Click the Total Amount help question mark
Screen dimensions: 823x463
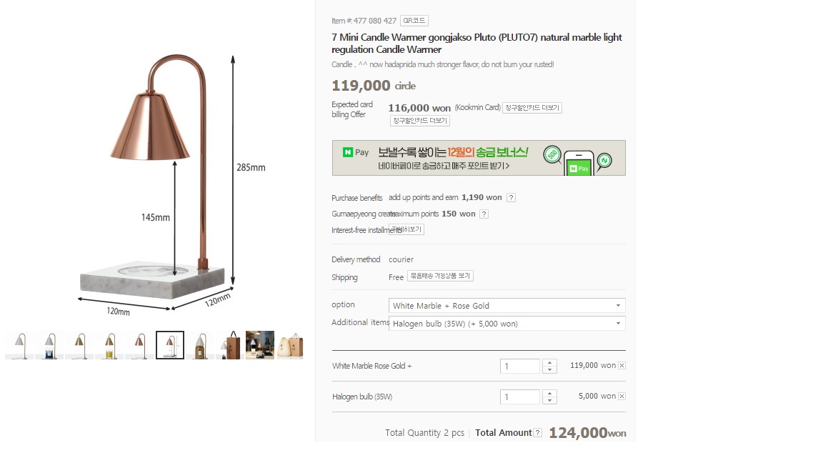coord(537,433)
